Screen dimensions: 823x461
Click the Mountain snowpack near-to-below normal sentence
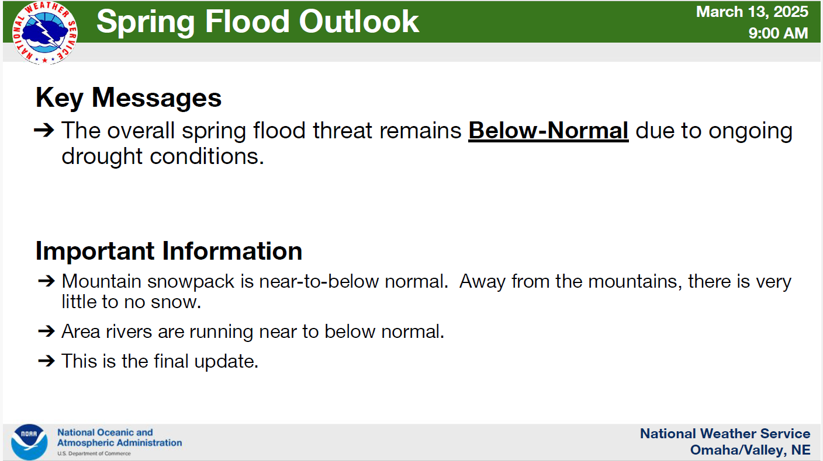255,281
